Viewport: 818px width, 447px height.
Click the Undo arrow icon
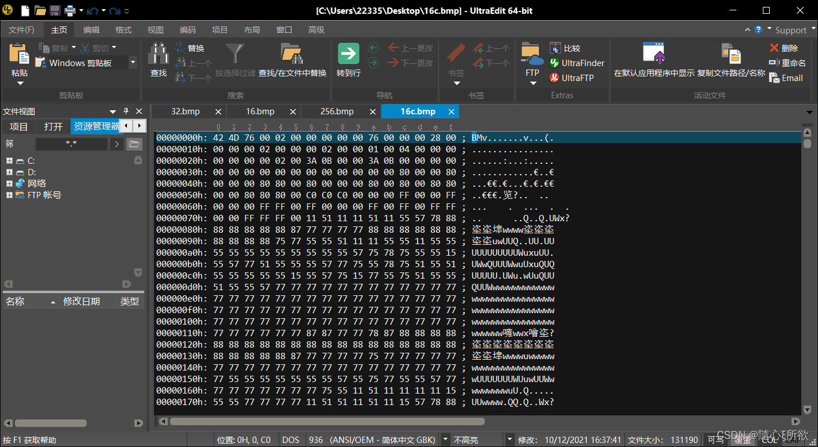point(92,10)
